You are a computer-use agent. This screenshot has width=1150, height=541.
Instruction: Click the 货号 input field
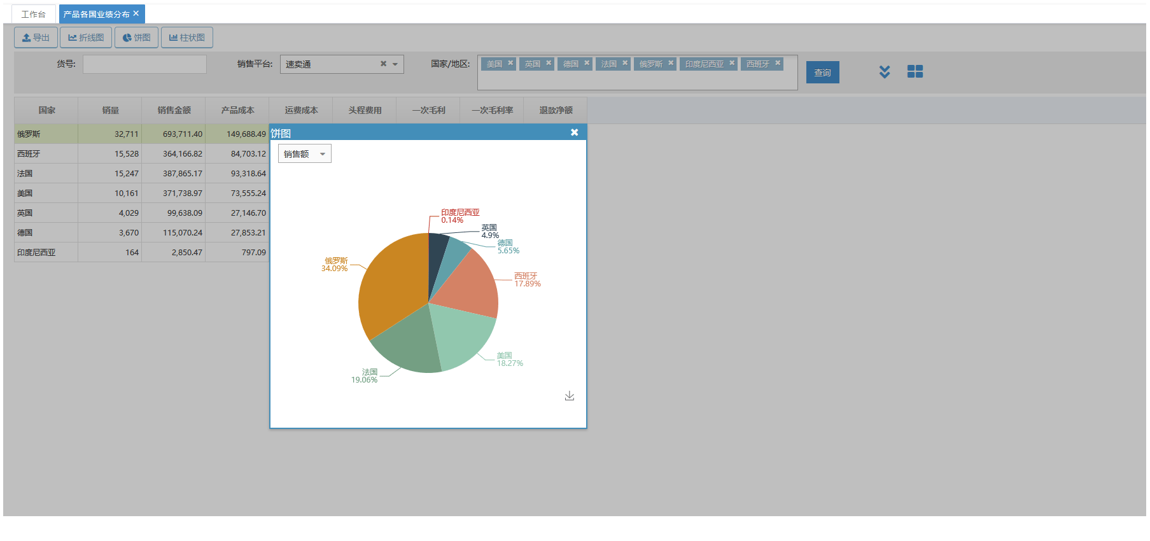coord(144,64)
